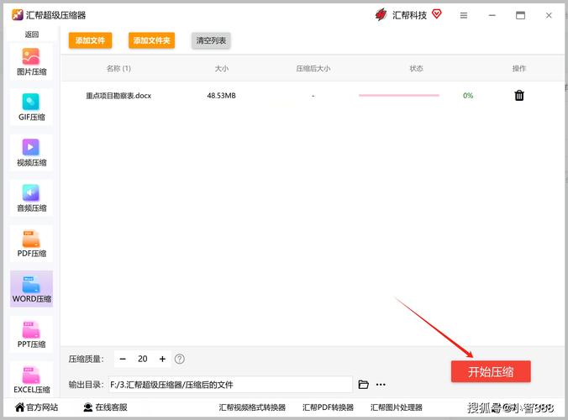This screenshot has width=568, height=420.
Task: Click the 0% status value
Action: click(468, 96)
